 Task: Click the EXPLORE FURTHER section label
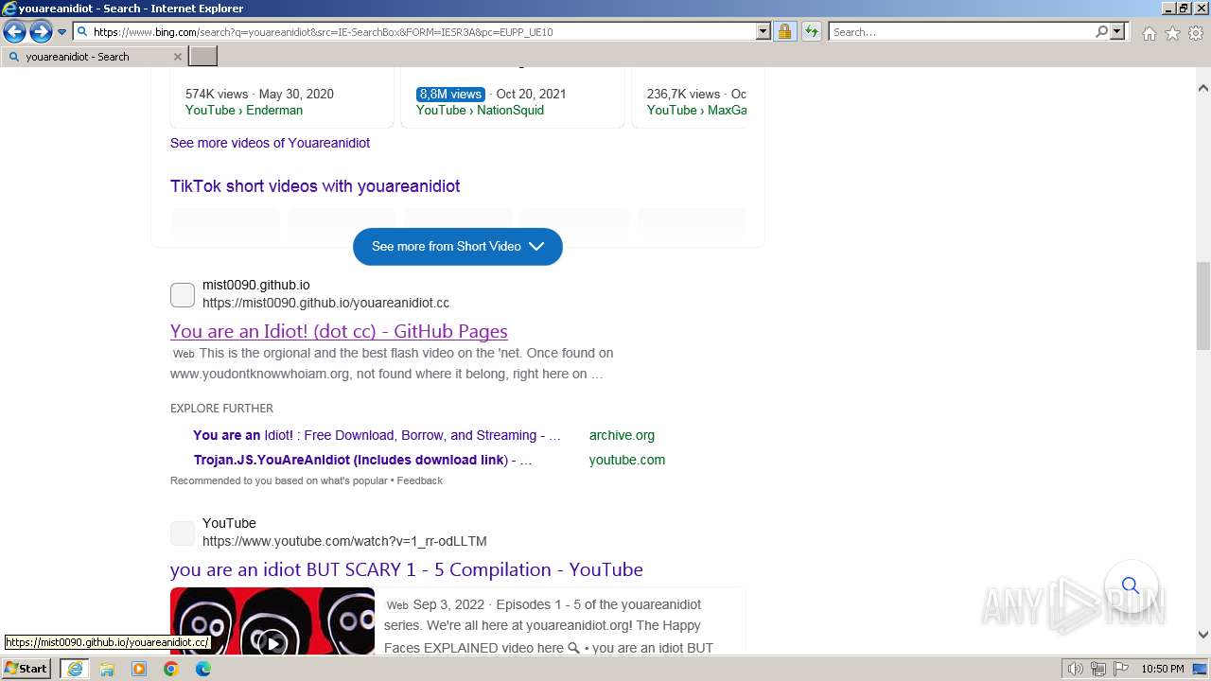pyautogui.click(x=221, y=409)
